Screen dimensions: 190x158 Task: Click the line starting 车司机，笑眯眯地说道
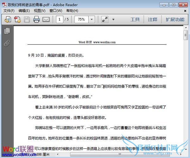[x=60, y=97]
